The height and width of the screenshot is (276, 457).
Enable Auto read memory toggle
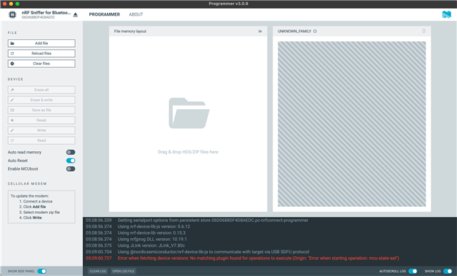(71, 153)
